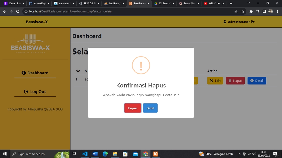Click the dashboard gauge icon in sidebar
Screen dimensions: 282x158
pos(24,73)
